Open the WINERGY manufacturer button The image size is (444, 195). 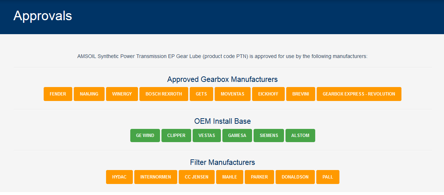(122, 94)
